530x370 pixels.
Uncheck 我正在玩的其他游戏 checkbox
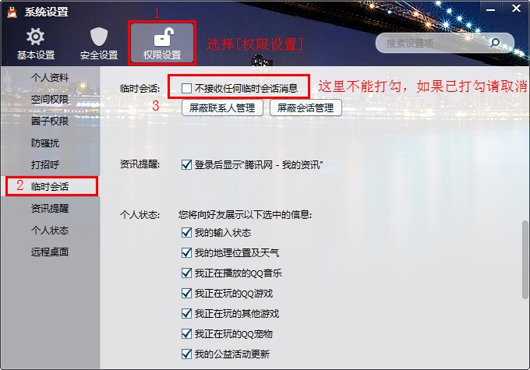coord(186,314)
